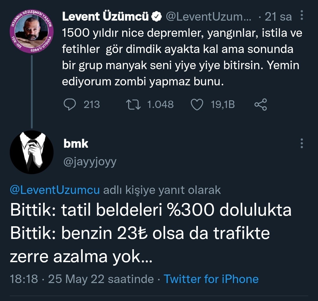Screen dimensions: 318x301
Task: Click bmk's suit-and-tie avatar
Action: (32, 152)
